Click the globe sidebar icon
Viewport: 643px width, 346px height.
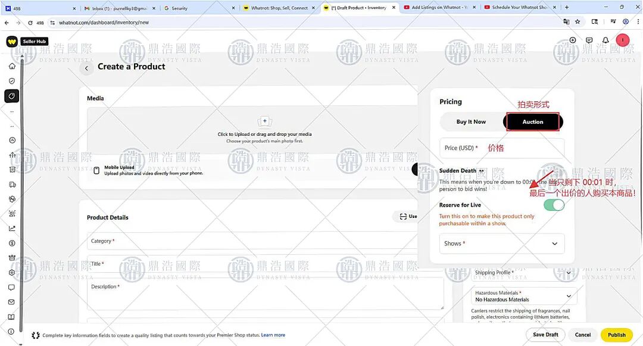[12, 200]
